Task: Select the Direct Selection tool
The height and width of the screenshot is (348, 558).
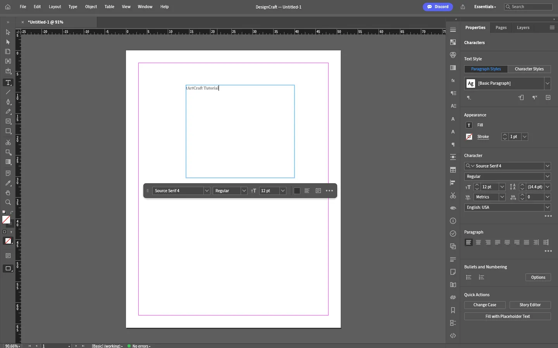Action: [8, 42]
